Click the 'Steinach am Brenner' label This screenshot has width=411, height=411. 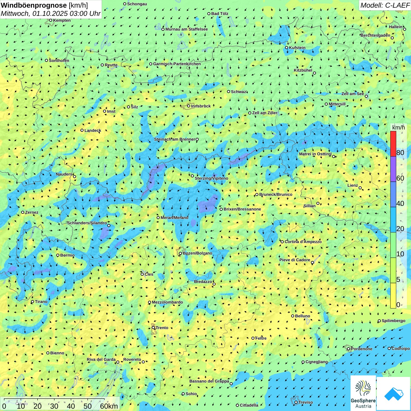[x=174, y=139]
